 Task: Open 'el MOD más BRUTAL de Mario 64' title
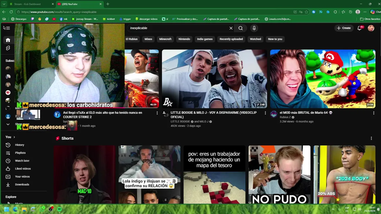[306, 113]
